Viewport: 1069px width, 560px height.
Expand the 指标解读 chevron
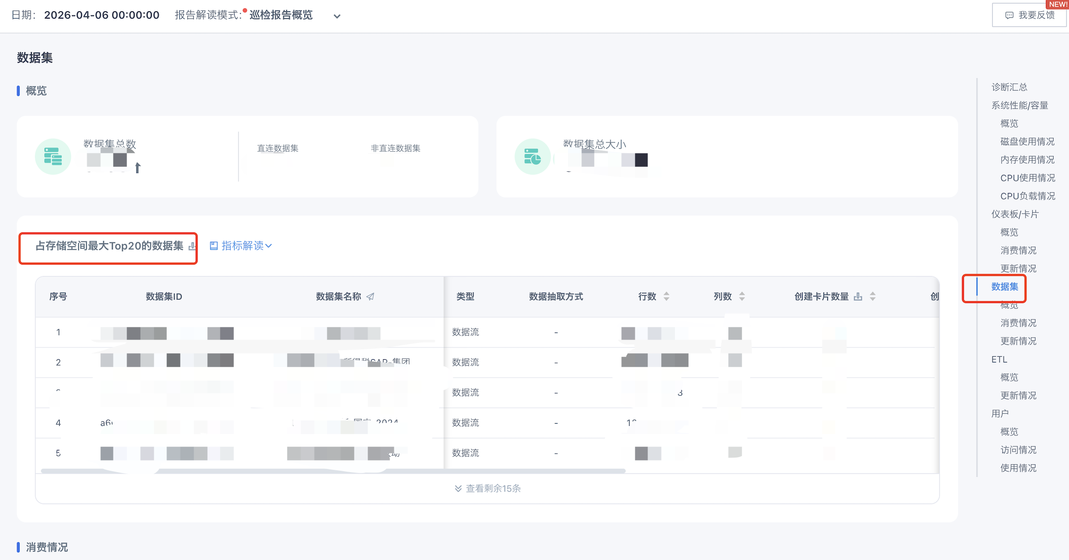click(269, 246)
